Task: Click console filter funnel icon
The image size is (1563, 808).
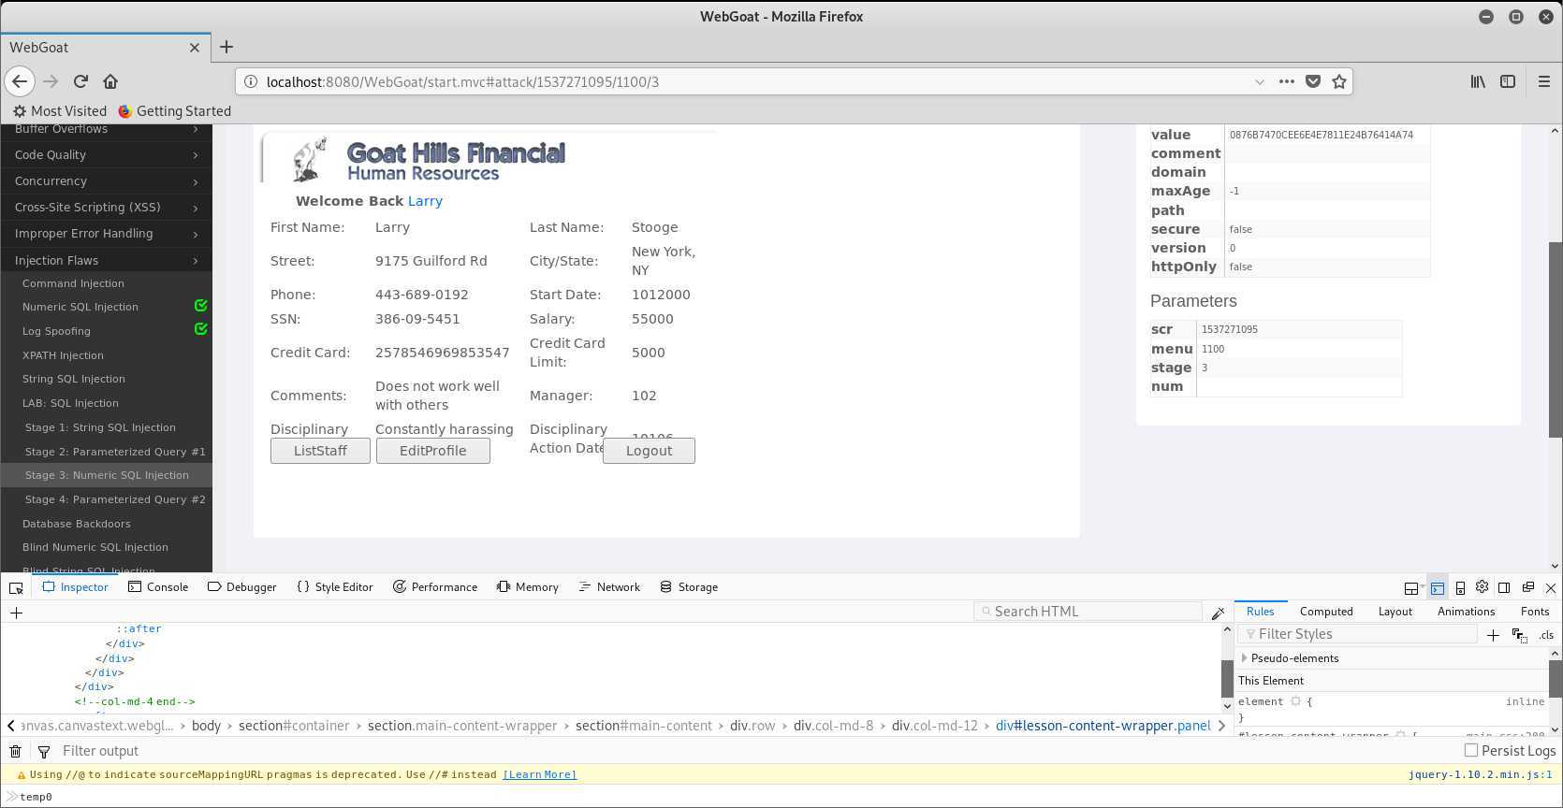Action: (44, 751)
